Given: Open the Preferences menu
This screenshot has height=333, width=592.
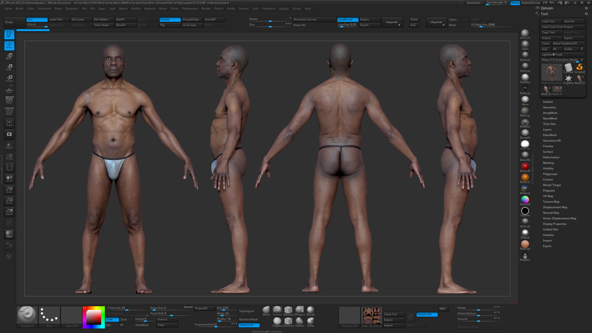Looking at the screenshot, I should [x=190, y=8].
